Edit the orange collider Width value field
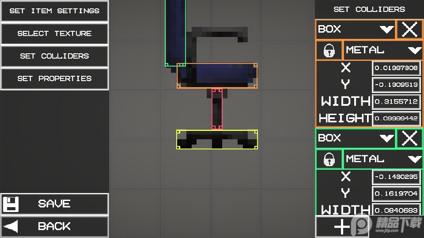The height and width of the screenshot is (238, 424). [x=396, y=101]
